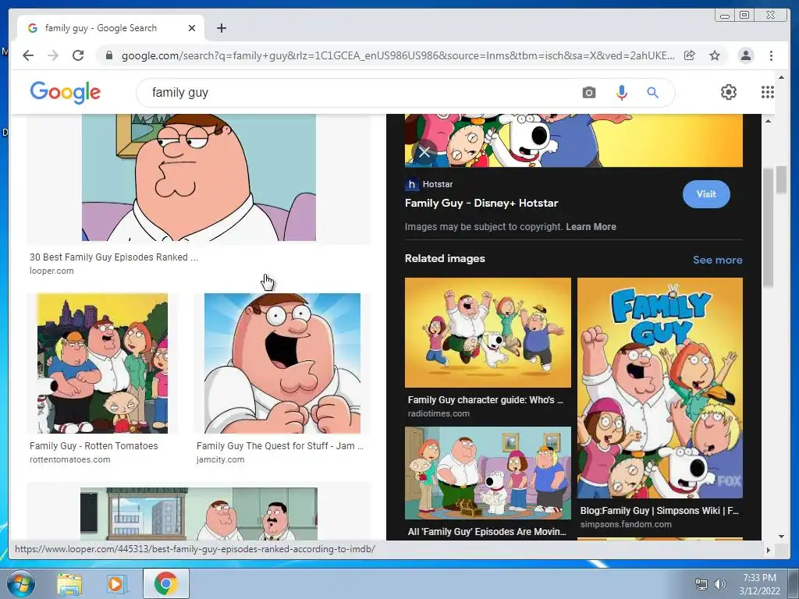Screen dimensions: 799x599
Task: Open the kitchen scene result image at bottom
Action: 199,513
